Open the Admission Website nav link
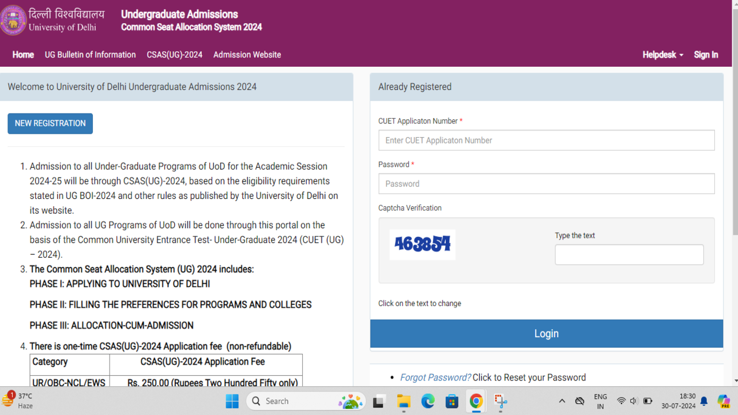 click(x=247, y=55)
